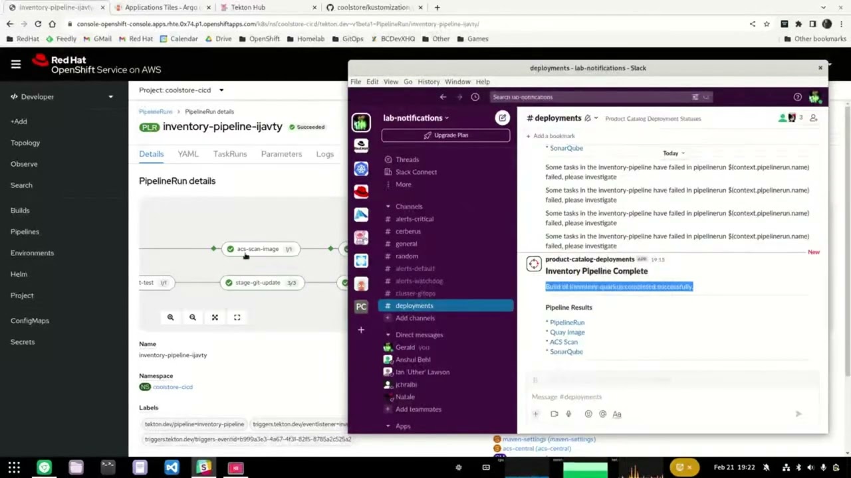This screenshot has width=851, height=478.
Task: Open the OpenShift hamburger navigation menu
Action: coord(16,64)
